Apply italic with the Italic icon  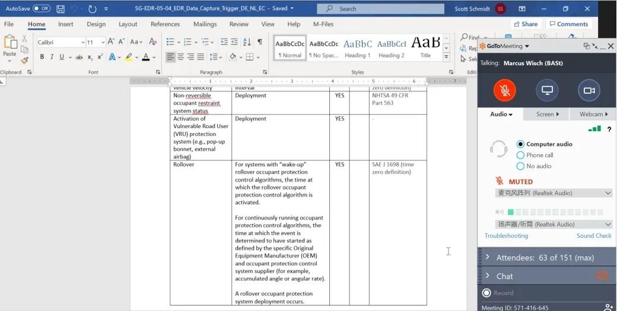tap(52, 57)
